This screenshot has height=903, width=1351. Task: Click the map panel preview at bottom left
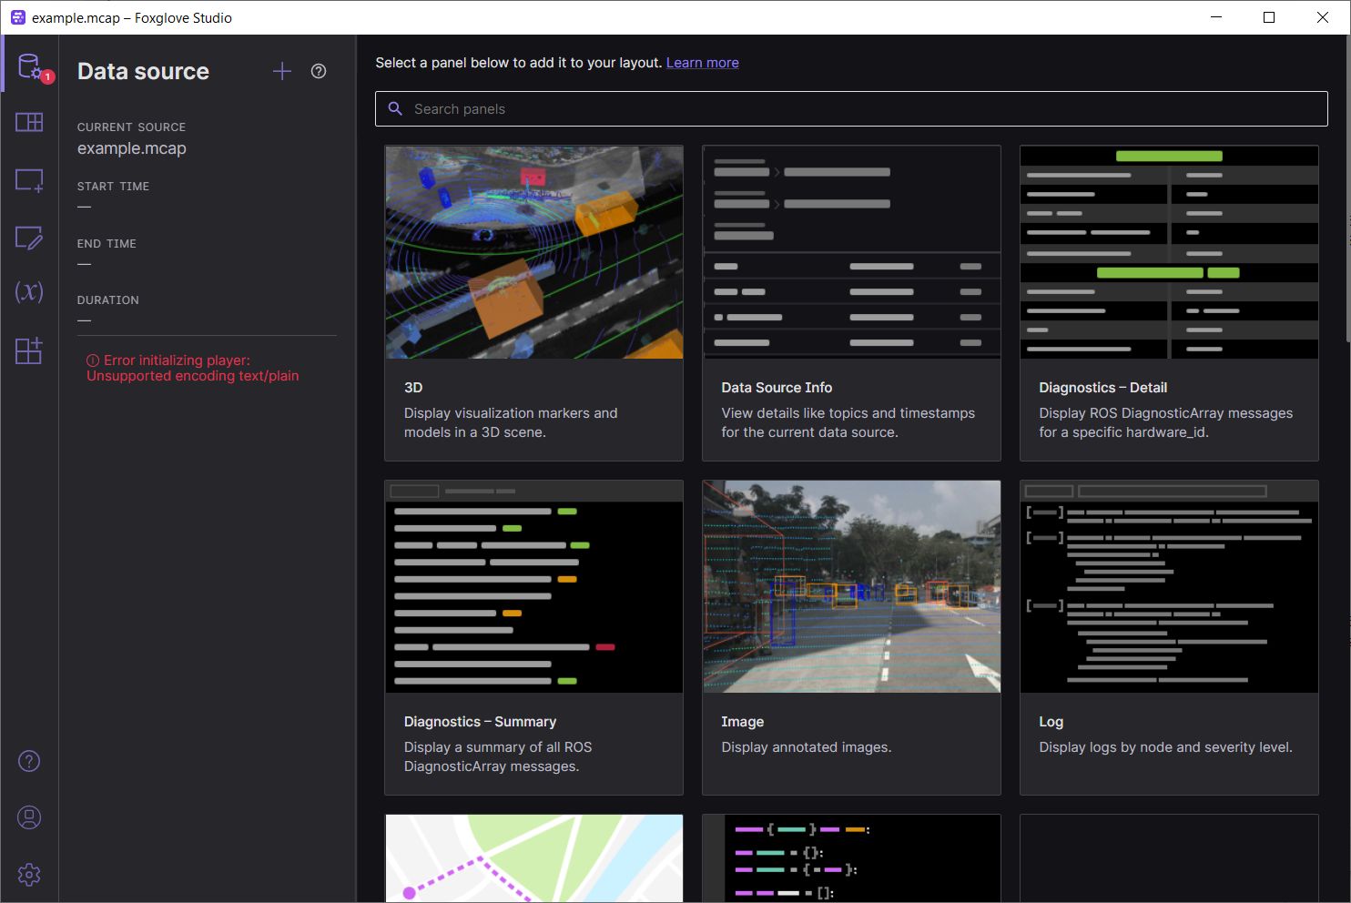(x=533, y=857)
